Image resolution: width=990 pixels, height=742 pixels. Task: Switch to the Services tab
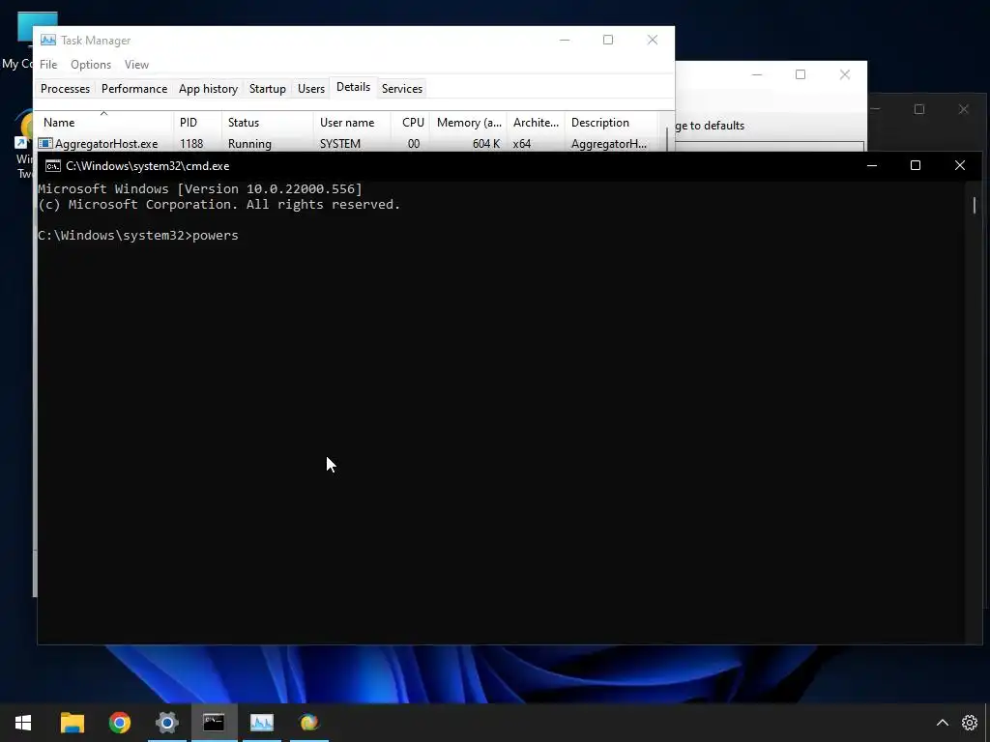(x=402, y=89)
